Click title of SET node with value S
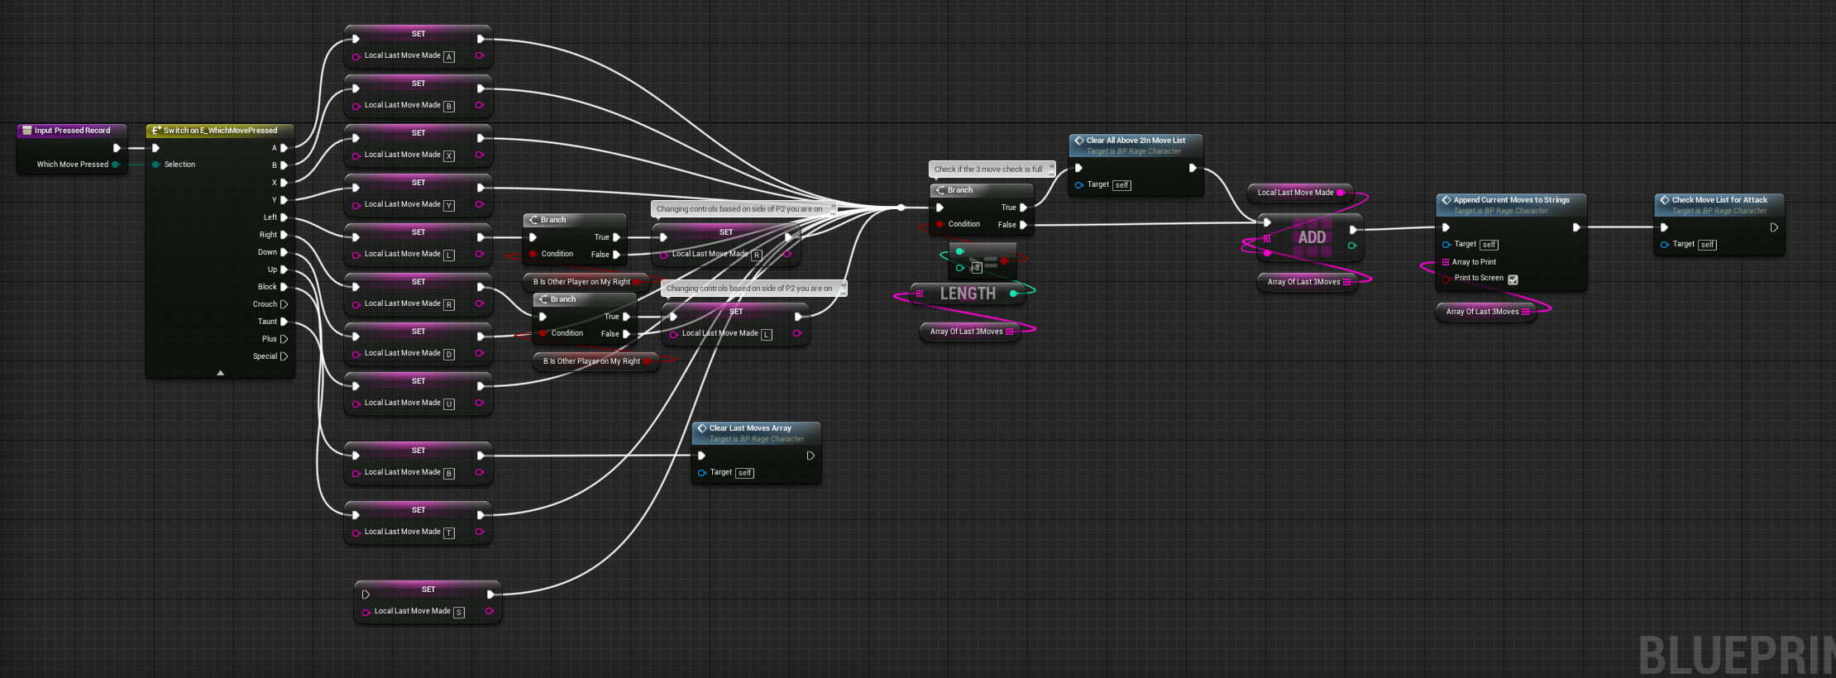This screenshot has height=678, width=1836. [428, 590]
